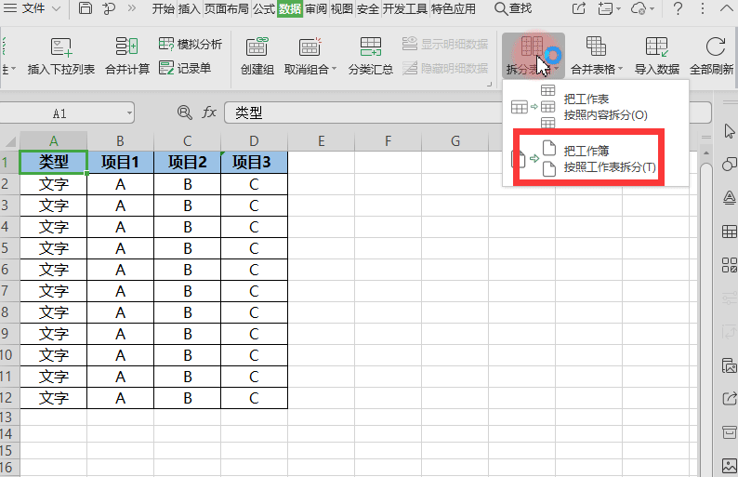Click the Subtotal (分类汇总) icon

coord(370,47)
